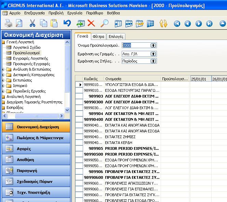Image resolution: width=227 pixels, height=202 pixels.
Task: Select Προϋπολογισμοί in the tree
Action: pos(26,53)
